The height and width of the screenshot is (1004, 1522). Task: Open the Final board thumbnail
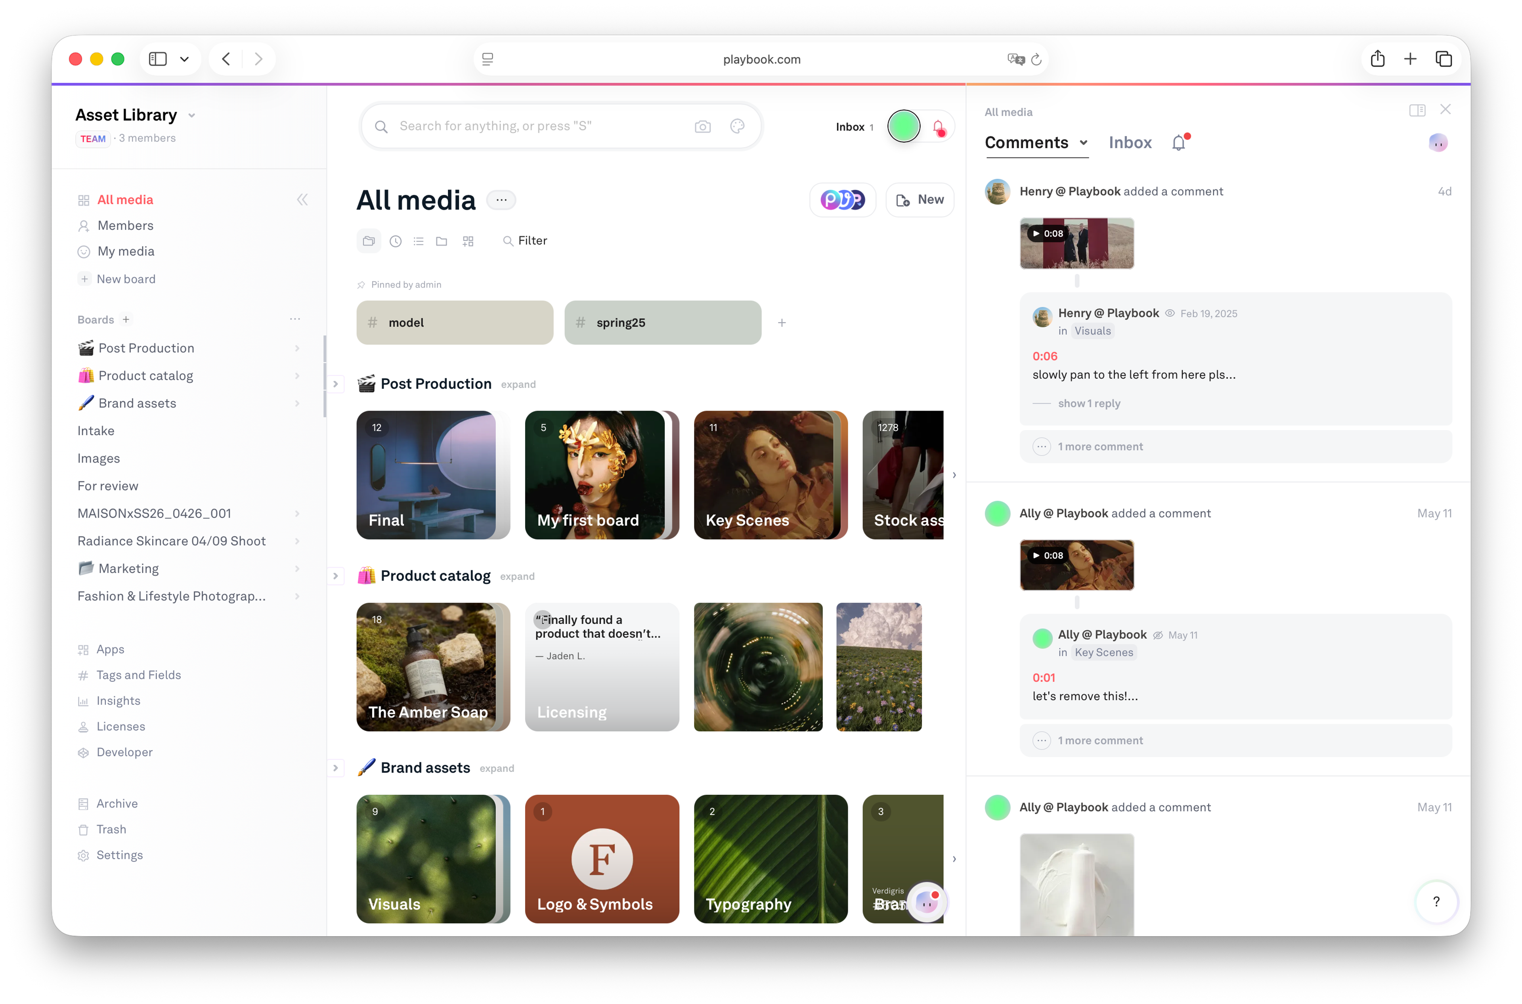[x=433, y=475]
